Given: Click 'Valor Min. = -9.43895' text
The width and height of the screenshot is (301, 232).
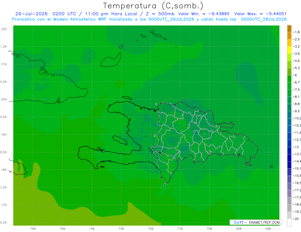Looking at the screenshot, I should click(x=204, y=14).
